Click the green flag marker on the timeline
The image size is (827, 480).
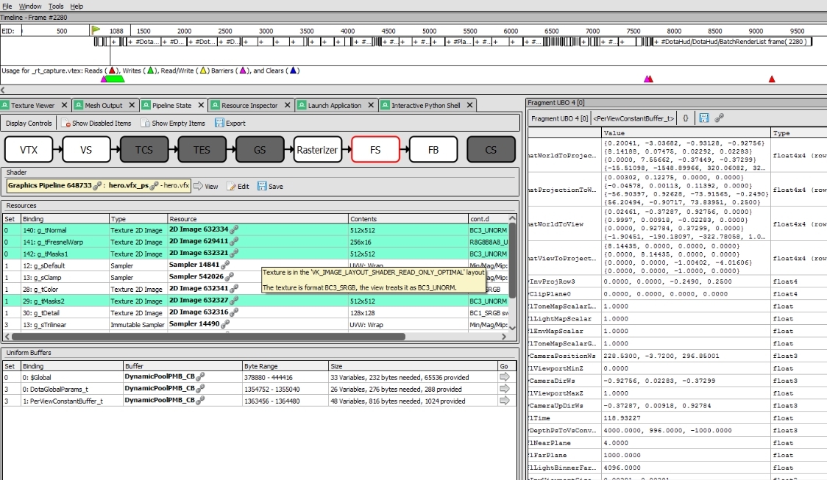[x=96, y=30]
